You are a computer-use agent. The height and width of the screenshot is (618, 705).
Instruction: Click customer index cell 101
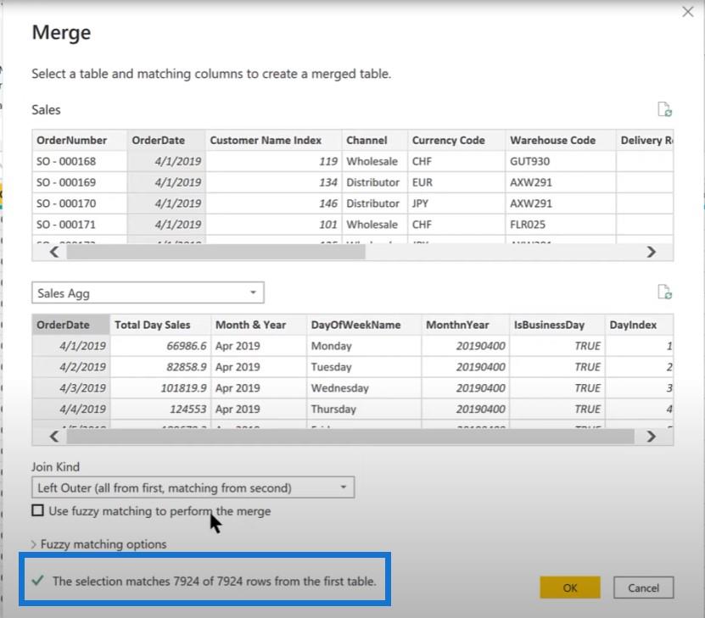[273, 225]
